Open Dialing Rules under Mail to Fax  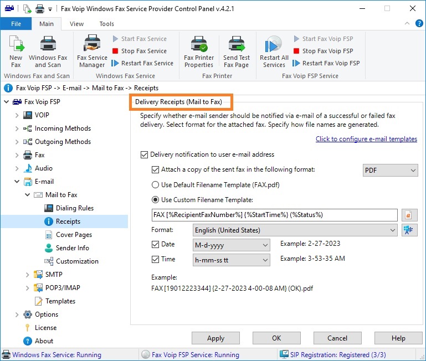click(x=74, y=208)
